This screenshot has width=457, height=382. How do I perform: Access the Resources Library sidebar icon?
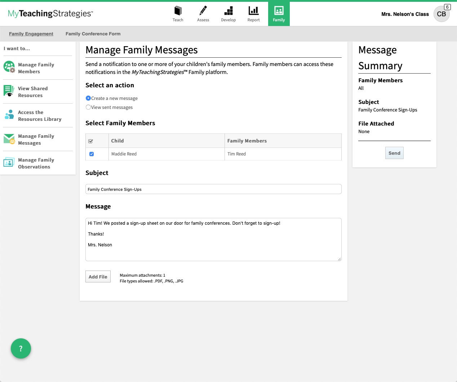tap(9, 115)
